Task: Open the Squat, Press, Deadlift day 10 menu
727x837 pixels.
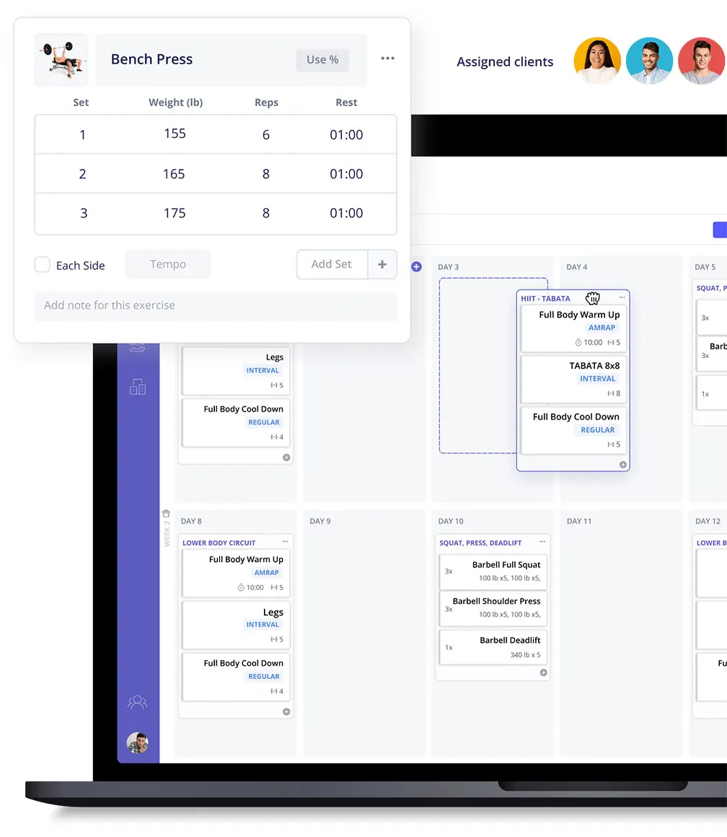Action: pos(542,542)
